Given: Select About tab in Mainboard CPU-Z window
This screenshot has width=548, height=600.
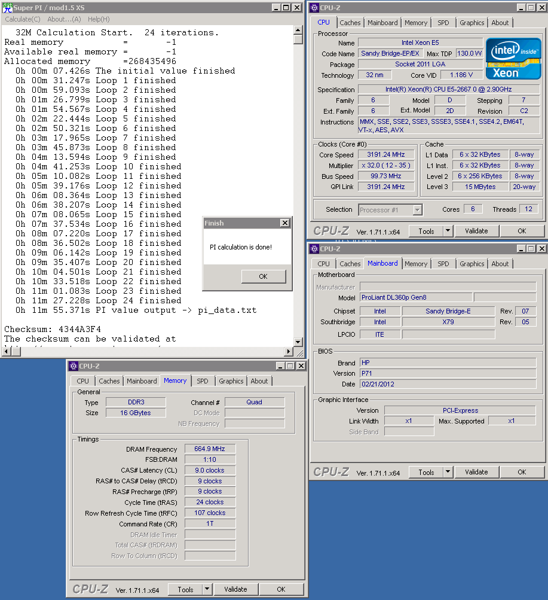Looking at the screenshot, I should click(x=500, y=264).
